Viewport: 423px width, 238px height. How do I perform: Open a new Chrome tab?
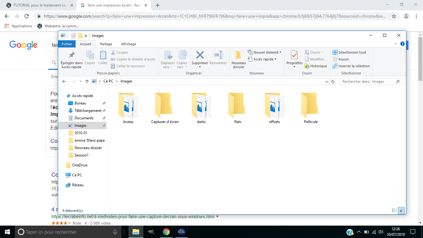[x=158, y=5]
